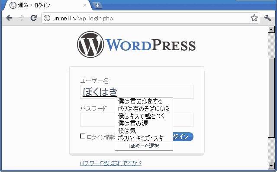Open the wrench settings menu
Viewport: 277px width, 172px height.
click(267, 18)
